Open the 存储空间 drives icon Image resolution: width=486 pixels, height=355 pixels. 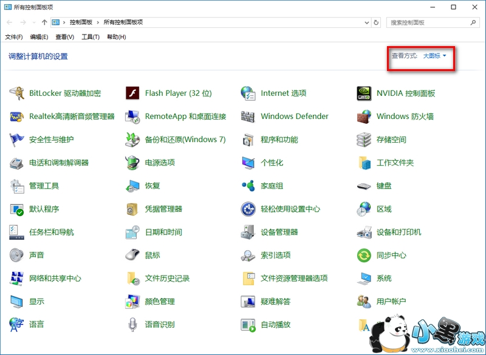coord(364,140)
